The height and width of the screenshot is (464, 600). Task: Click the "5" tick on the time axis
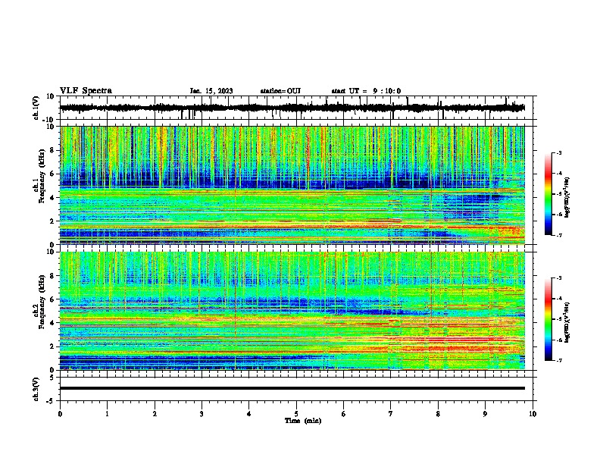coord(296,414)
